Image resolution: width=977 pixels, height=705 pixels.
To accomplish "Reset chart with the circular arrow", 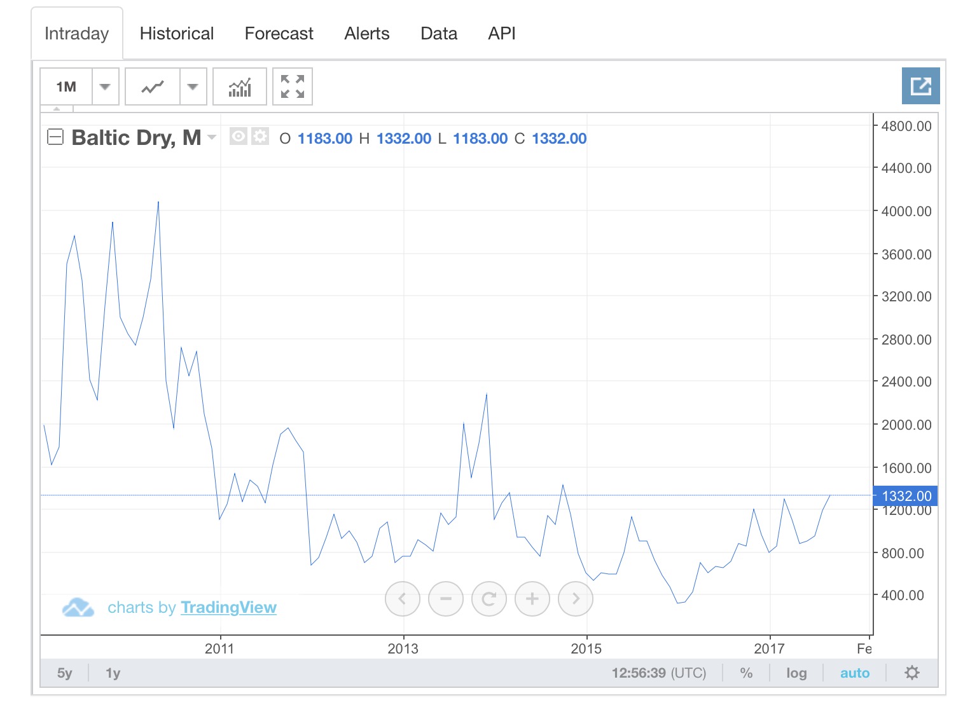I will (489, 599).
